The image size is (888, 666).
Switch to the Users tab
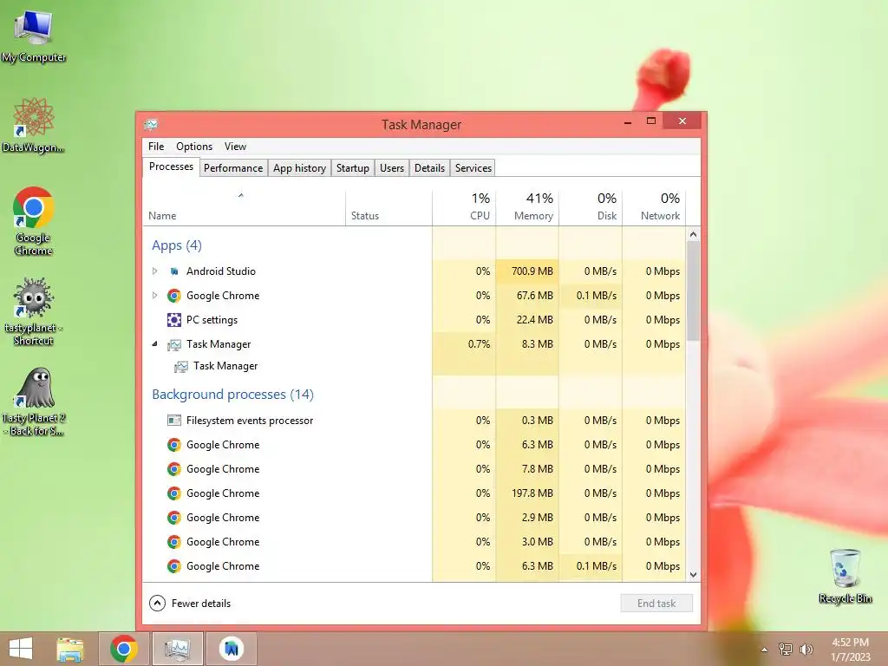(392, 168)
